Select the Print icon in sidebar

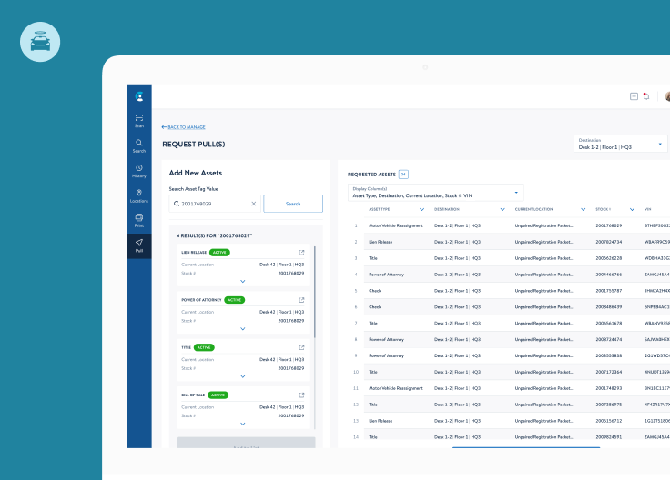coord(139,219)
